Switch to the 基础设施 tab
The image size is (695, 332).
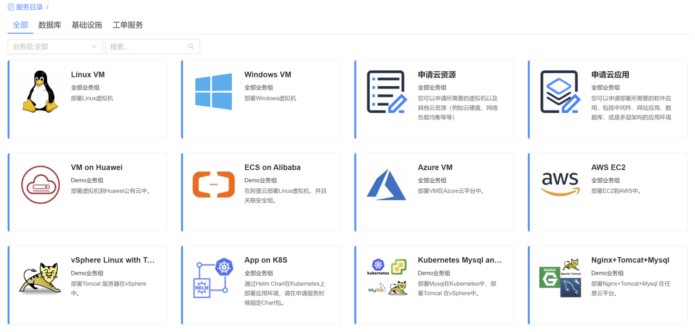tap(87, 25)
